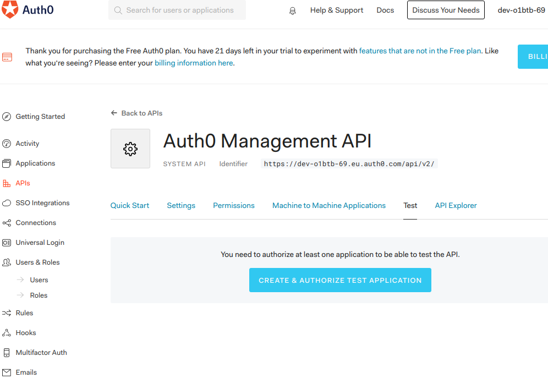Click the SSO Integrations cloud icon
The width and height of the screenshot is (548, 378).
(x=7, y=203)
